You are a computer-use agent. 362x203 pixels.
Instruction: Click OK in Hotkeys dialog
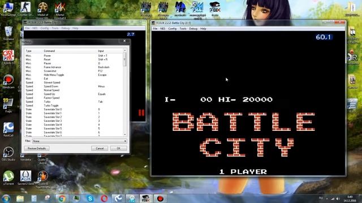[118, 148]
